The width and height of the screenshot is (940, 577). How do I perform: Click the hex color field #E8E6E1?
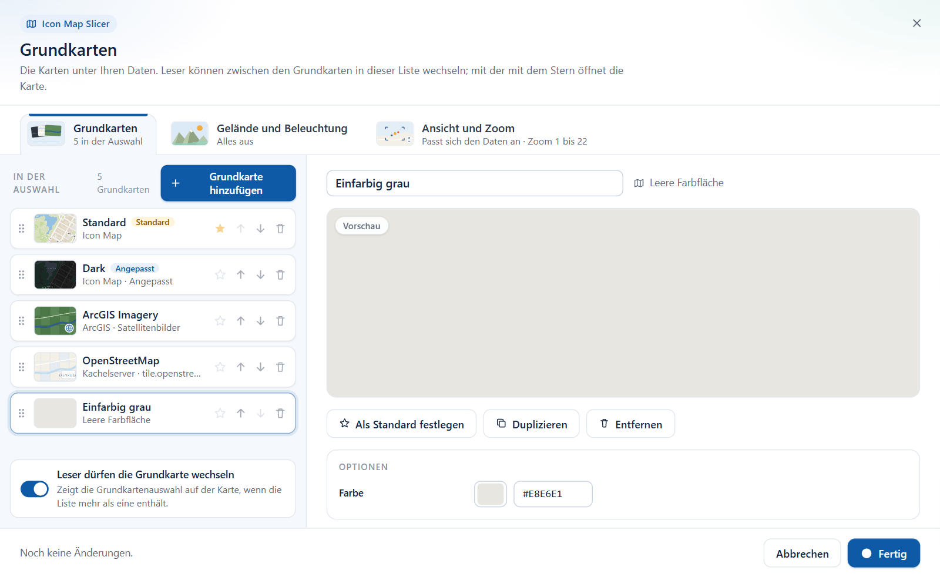pyautogui.click(x=553, y=494)
